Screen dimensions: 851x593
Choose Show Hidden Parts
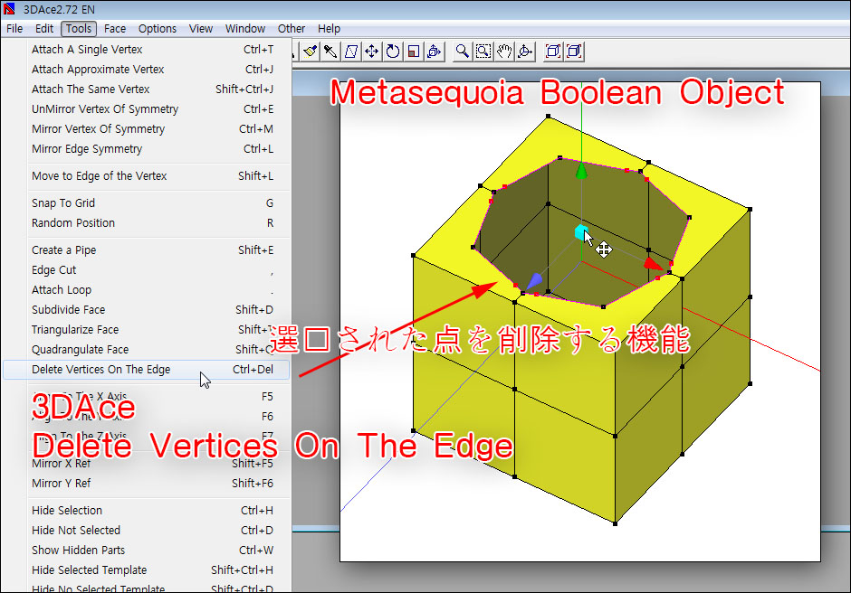tap(146, 551)
